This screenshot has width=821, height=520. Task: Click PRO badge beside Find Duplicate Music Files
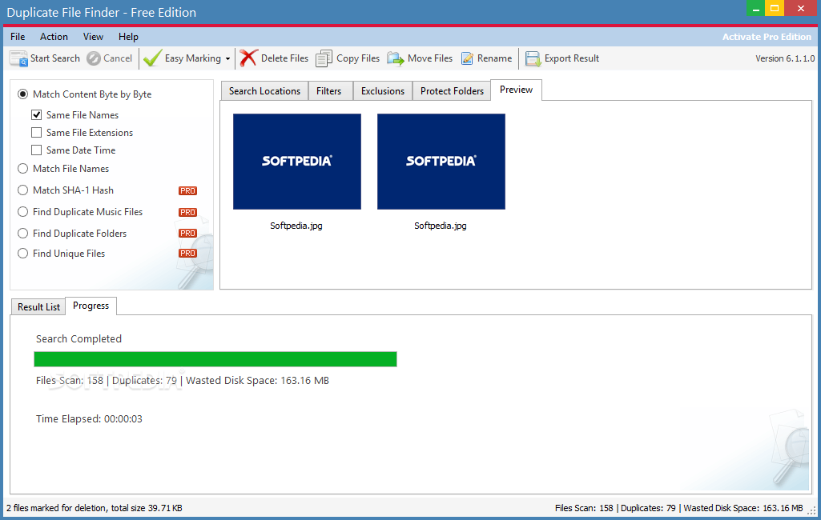(x=187, y=212)
